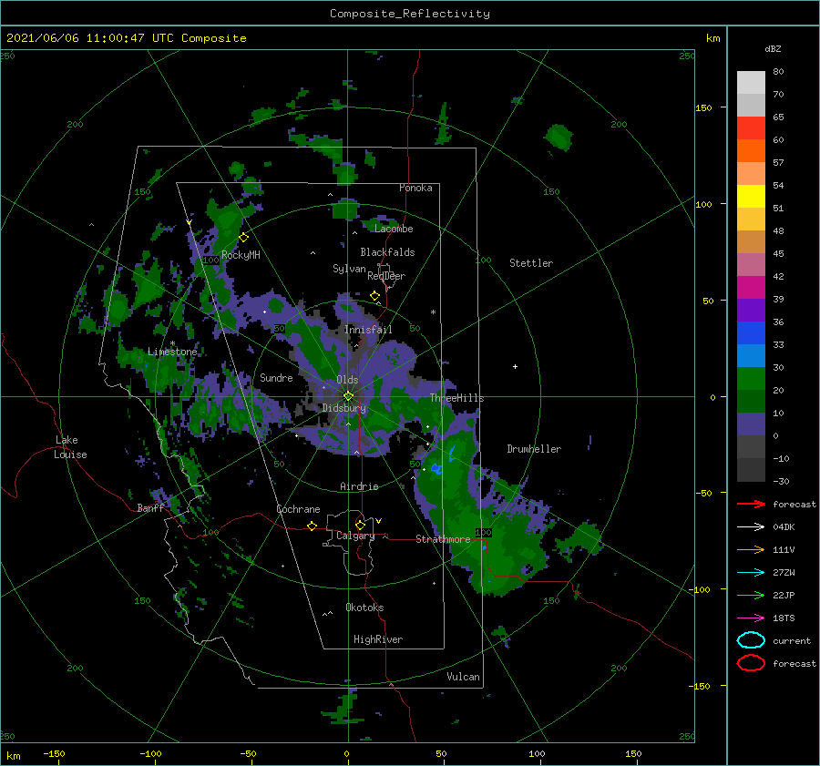The image size is (820, 766).
Task: Click the HighRiver label
Action: click(378, 639)
